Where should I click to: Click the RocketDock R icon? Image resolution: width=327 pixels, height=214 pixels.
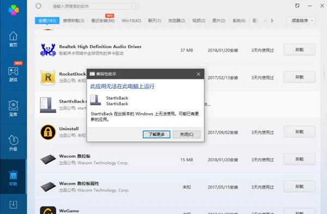coord(48,77)
